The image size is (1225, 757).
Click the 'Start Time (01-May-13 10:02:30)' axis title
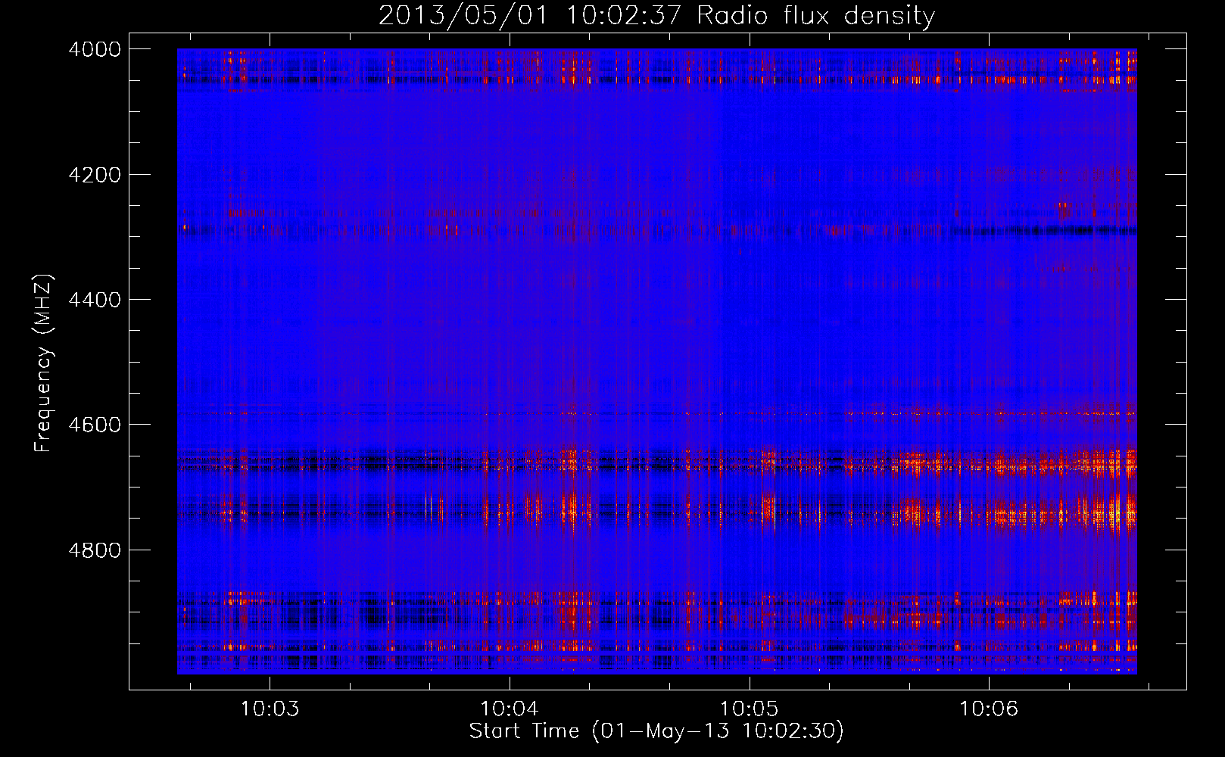[656, 731]
